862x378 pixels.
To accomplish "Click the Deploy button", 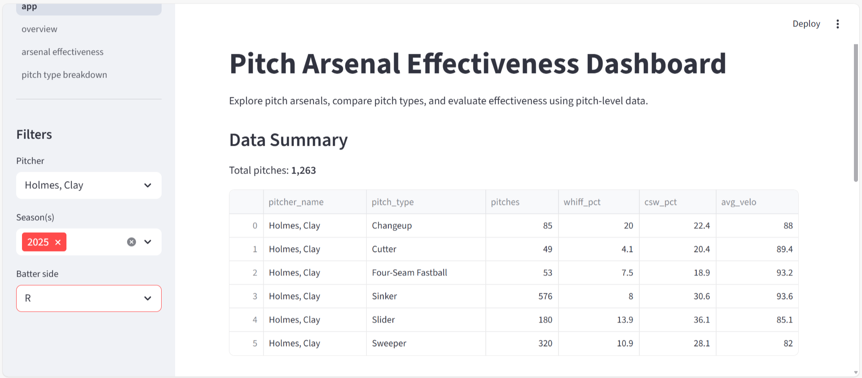I will [806, 24].
